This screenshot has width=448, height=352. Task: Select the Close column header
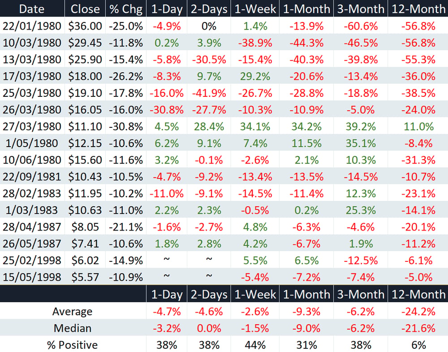[x=85, y=9]
